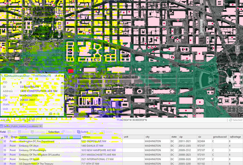This screenshot has width=243, height=165.
Task: Click the pop-up Address value 1400 CONSTITUTION AVE NW
Action: click(39, 91)
